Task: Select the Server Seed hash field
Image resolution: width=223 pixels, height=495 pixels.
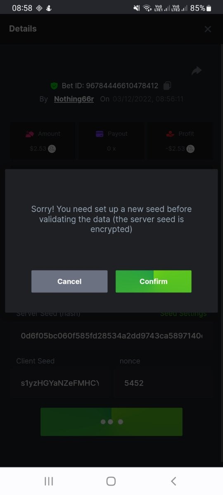Action: (x=111, y=336)
